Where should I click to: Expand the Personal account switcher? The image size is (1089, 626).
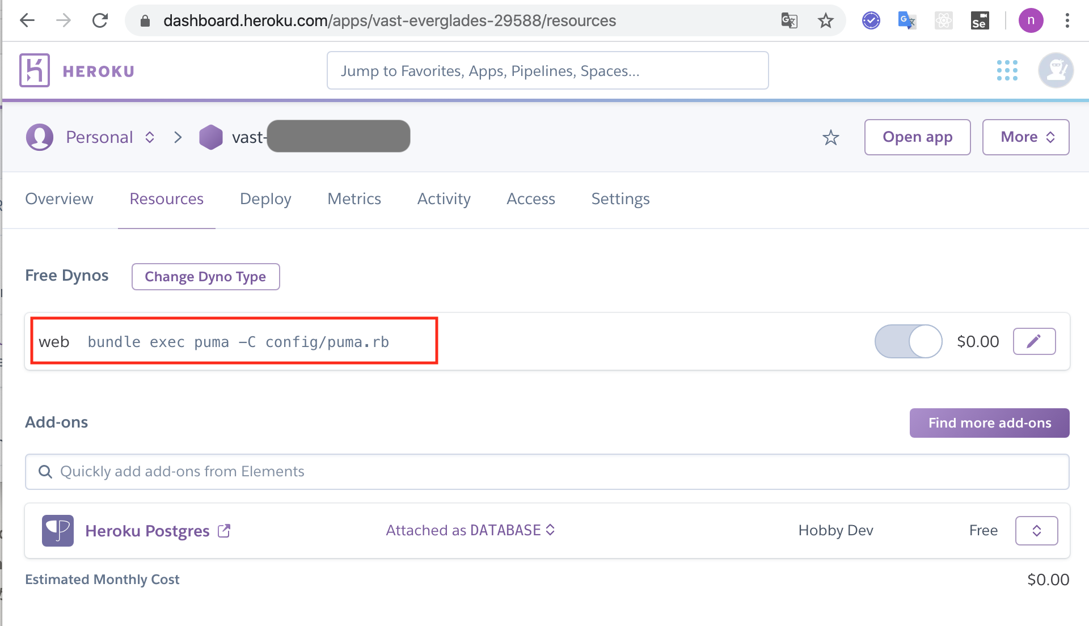click(150, 137)
